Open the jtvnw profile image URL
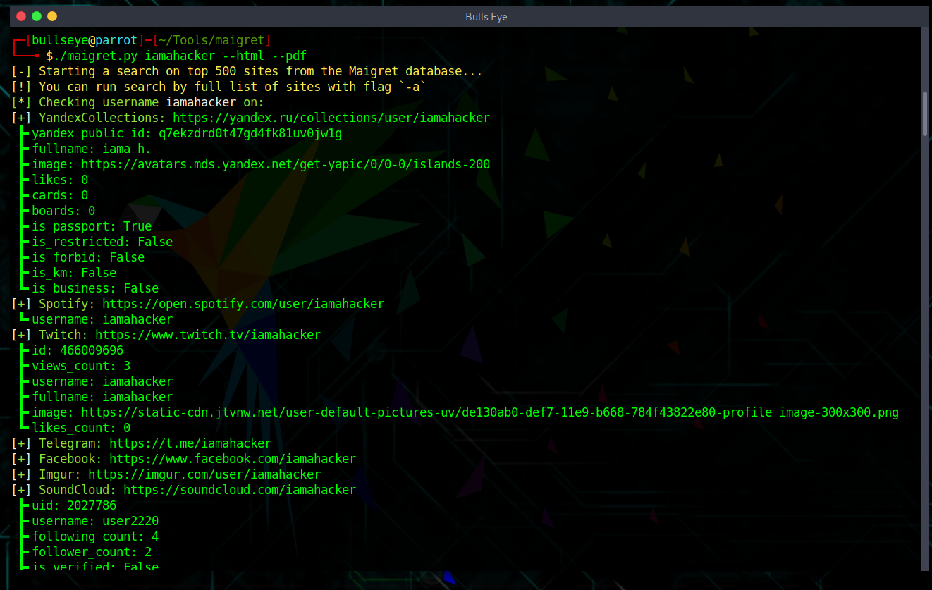Viewport: 932px width, 590px height. coord(490,412)
